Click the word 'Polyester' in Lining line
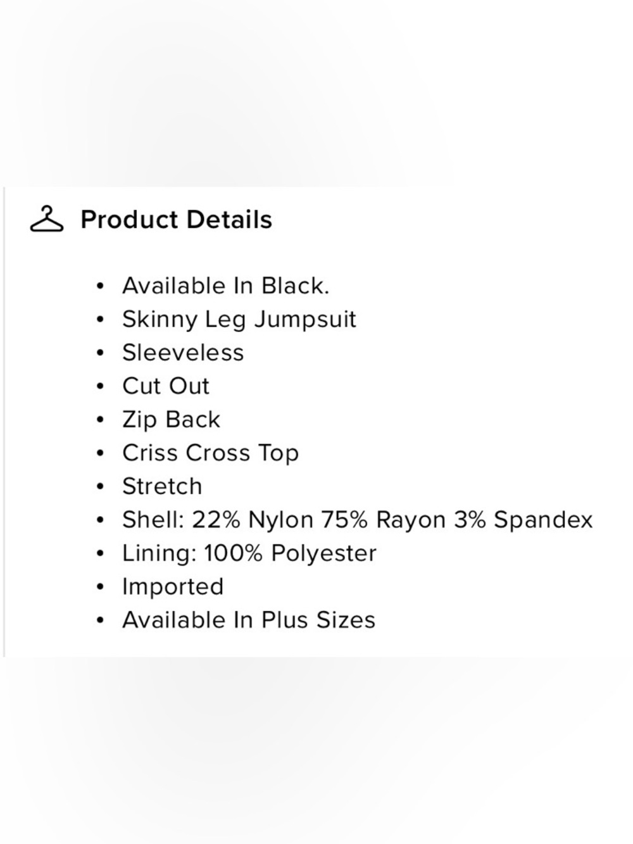The height and width of the screenshot is (844, 633). pos(323,554)
